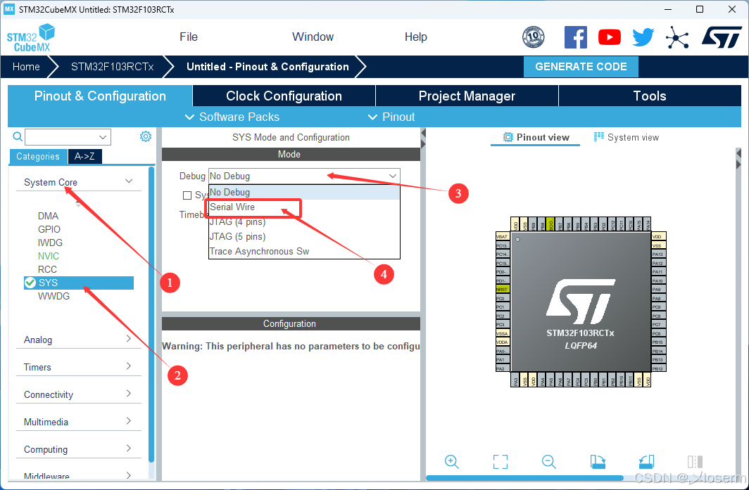
Task: Open the Pinout dropdown menu
Action: (x=391, y=117)
